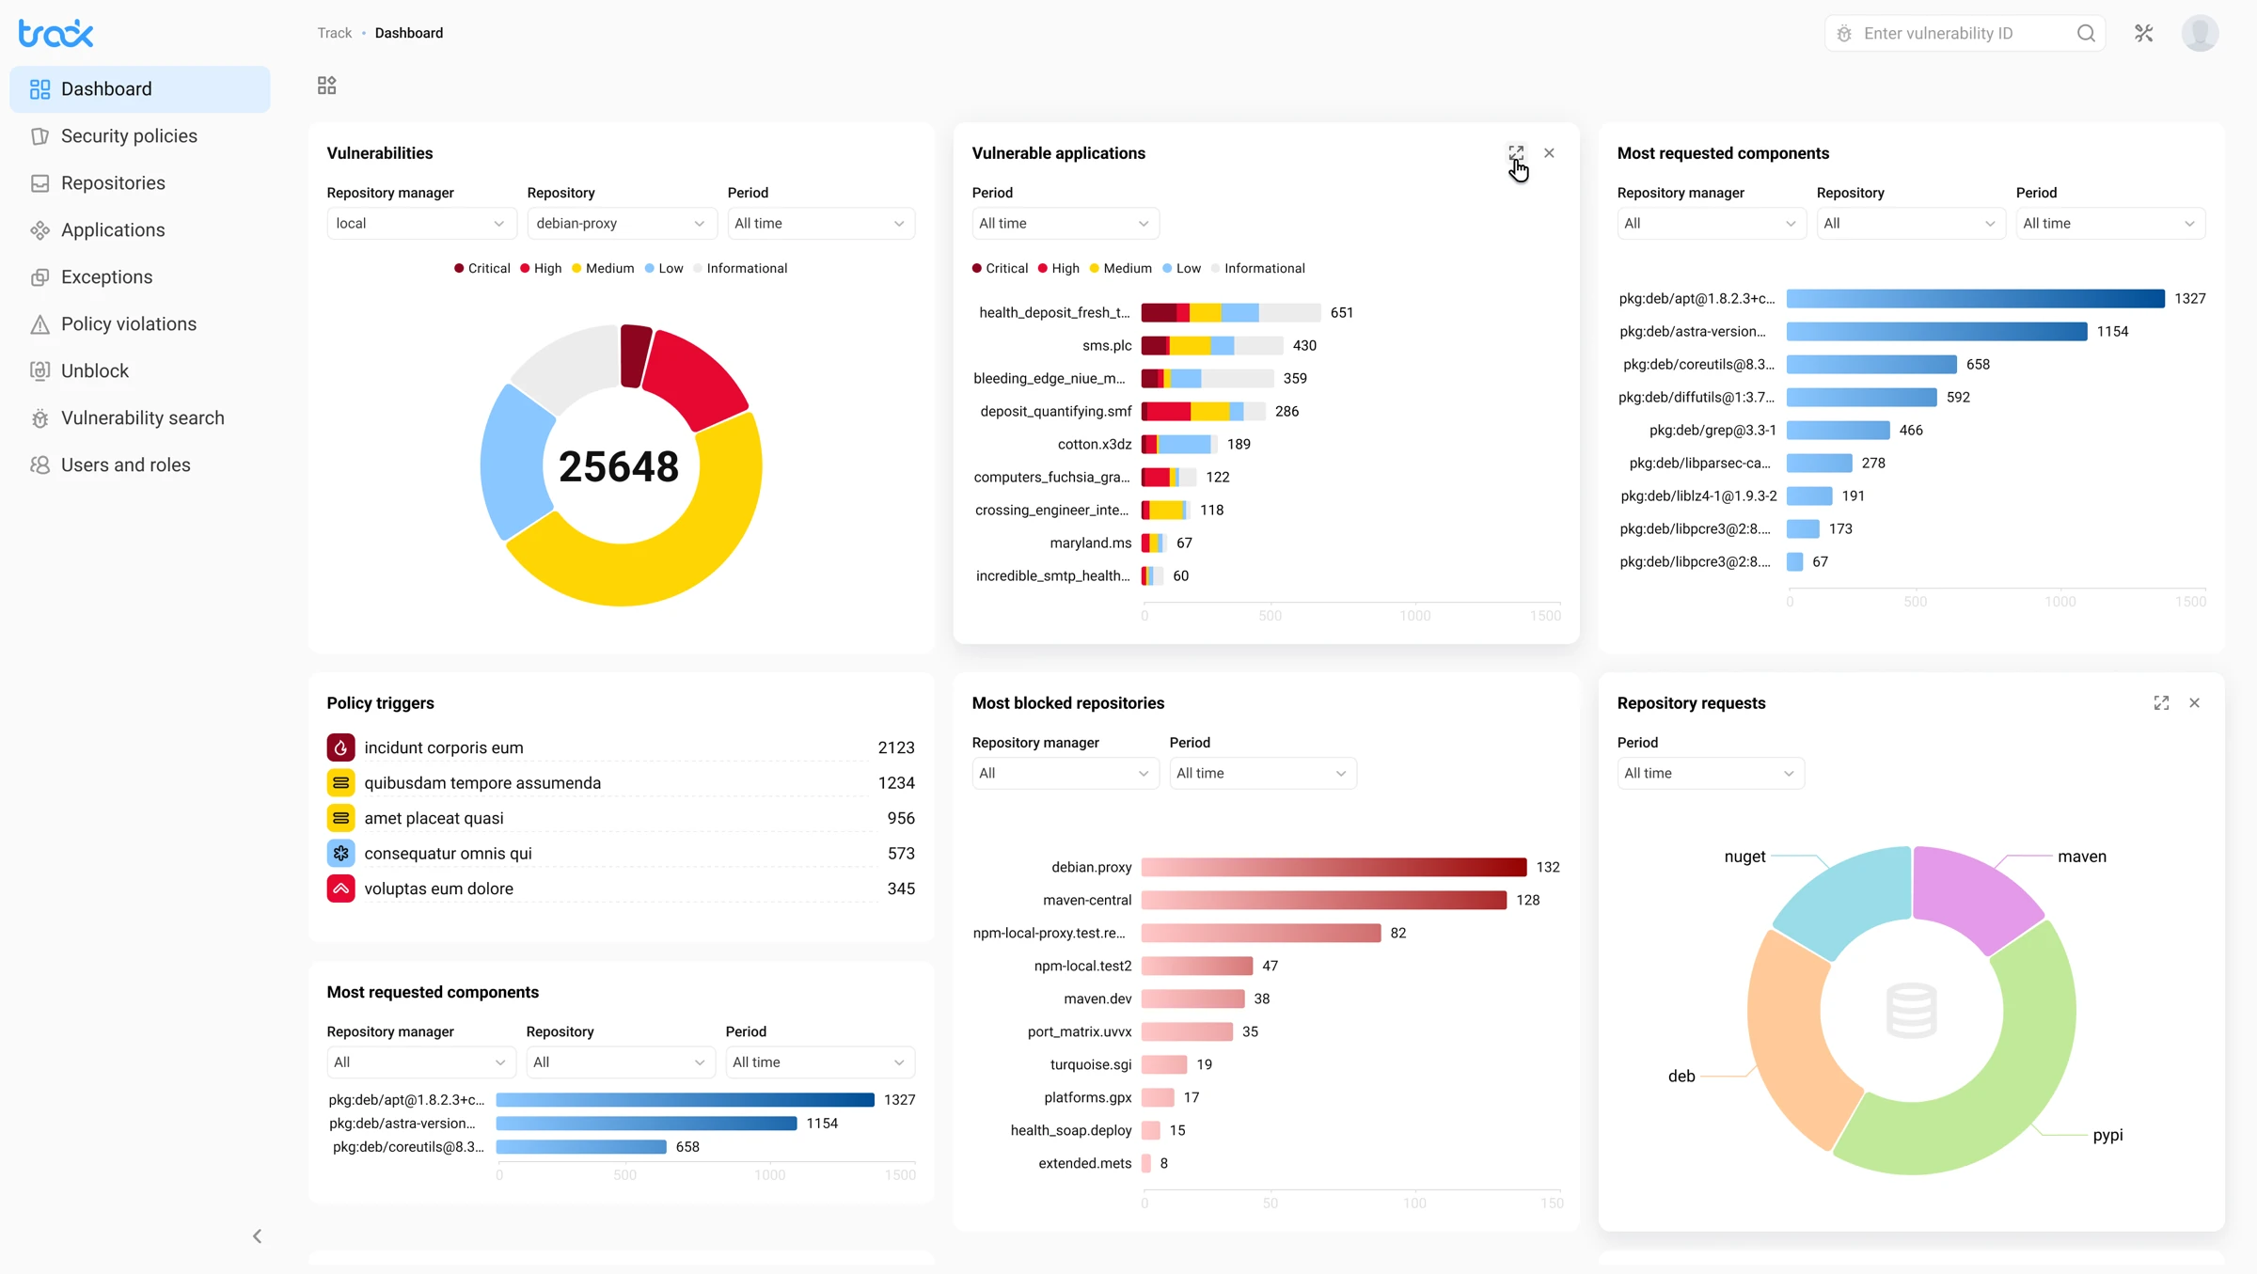Toggle High legend in Vulnerable applications
This screenshot has width=2257, height=1274.
click(1059, 269)
